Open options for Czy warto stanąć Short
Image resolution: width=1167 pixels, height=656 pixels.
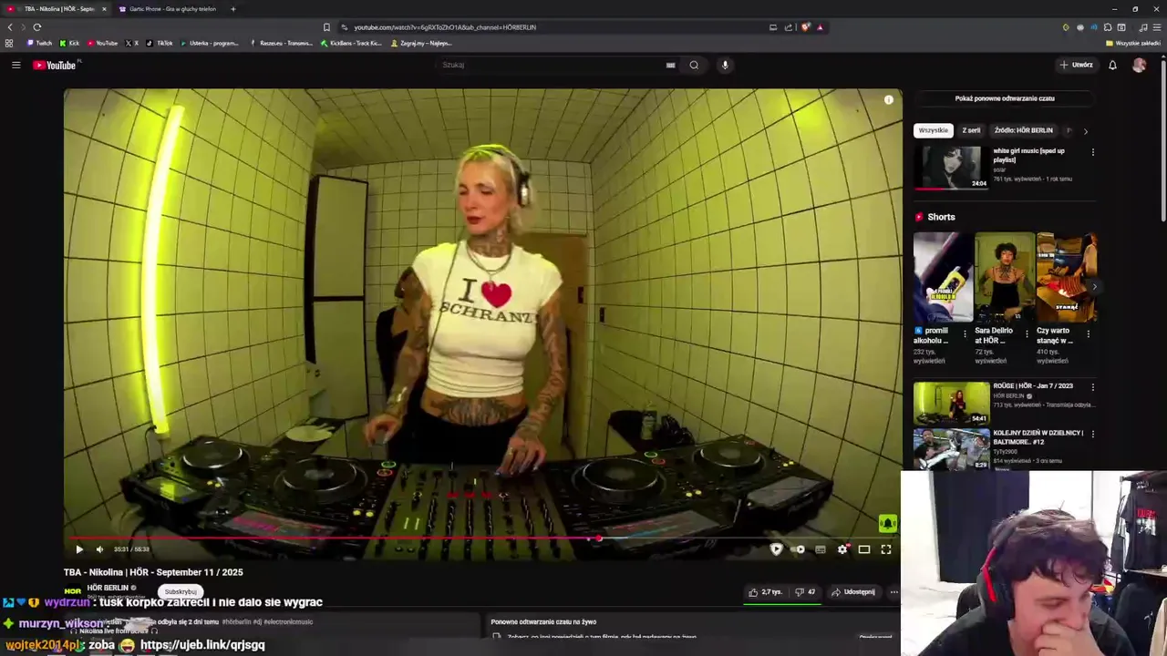(x=1088, y=333)
